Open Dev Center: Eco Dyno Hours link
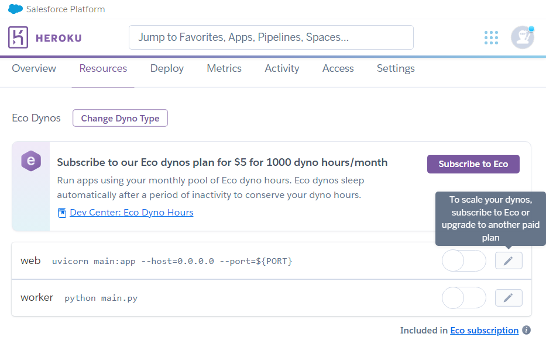Viewport: 546px width, 344px height. tap(131, 213)
